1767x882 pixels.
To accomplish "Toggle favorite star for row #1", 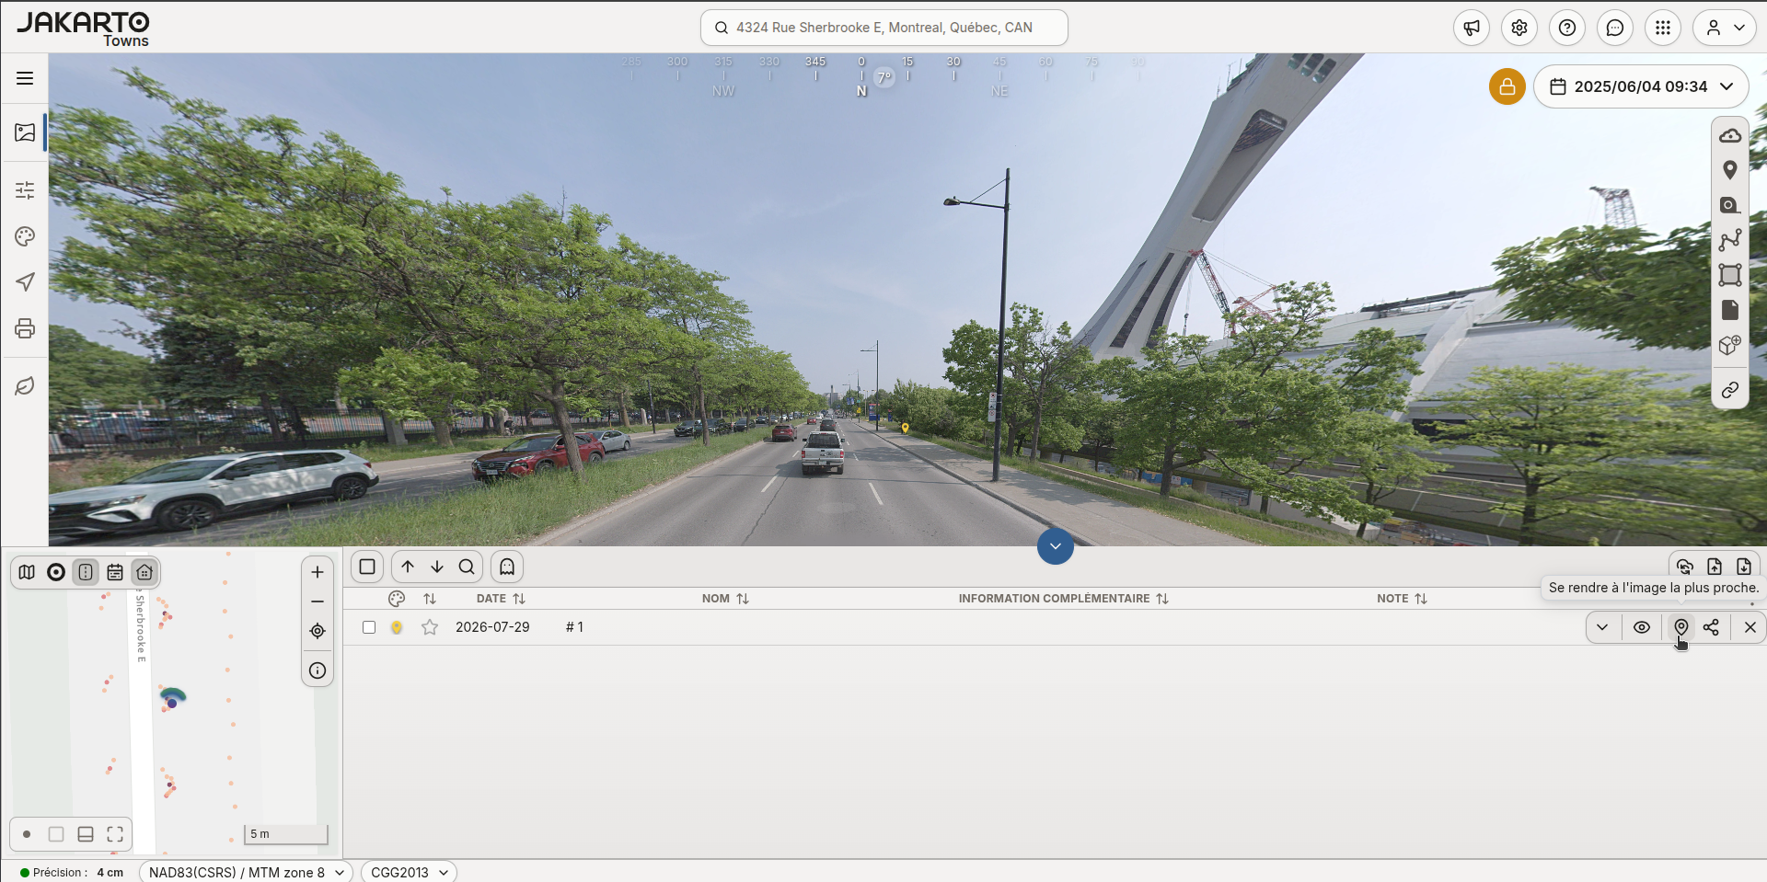I will 430,627.
